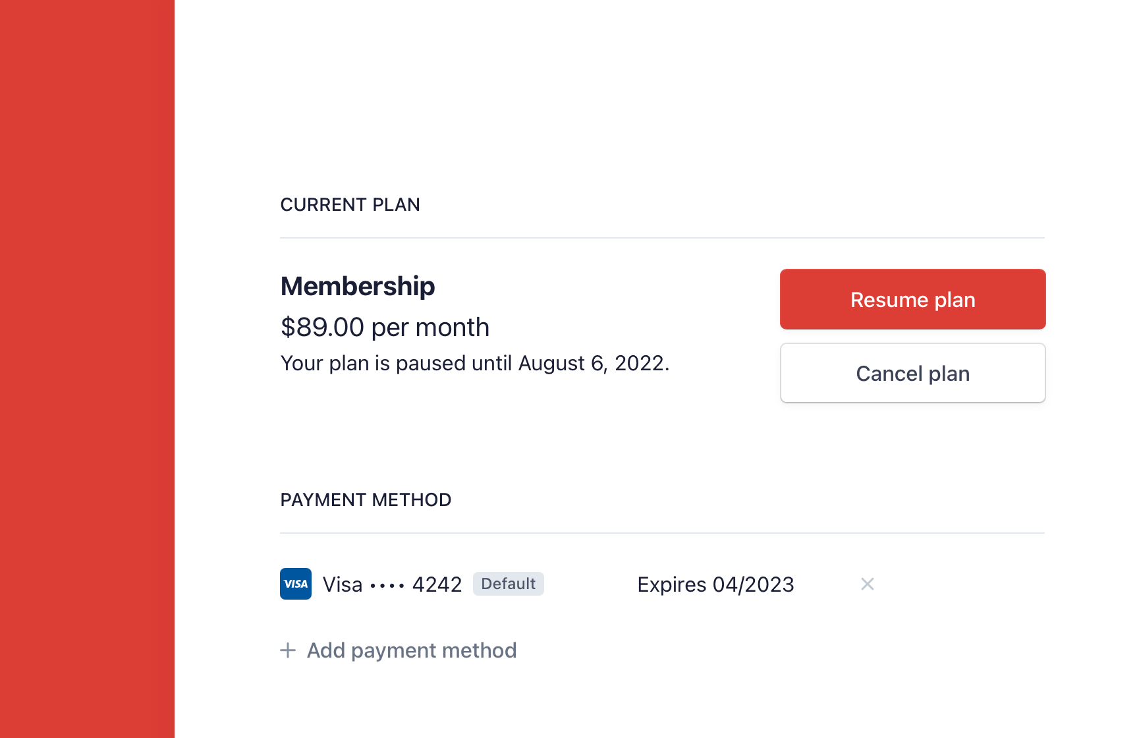1137x738 pixels.
Task: Click the August 6, 2022 date text
Action: [593, 363]
